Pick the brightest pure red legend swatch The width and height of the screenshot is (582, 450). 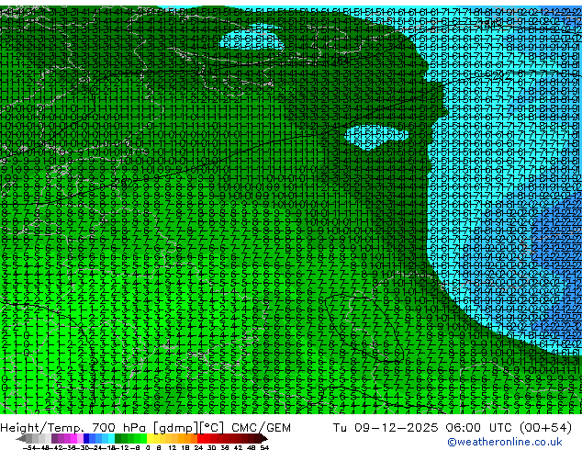click(200, 438)
